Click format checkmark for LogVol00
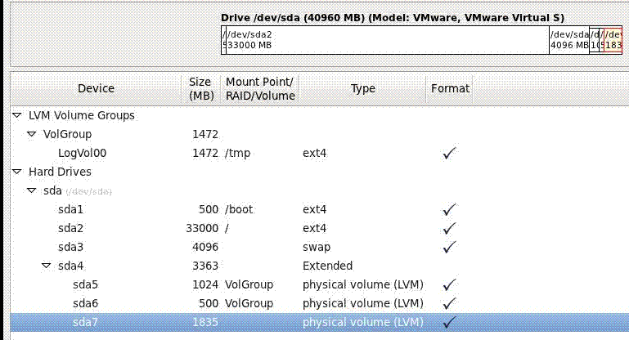The image size is (629, 340). [x=449, y=153]
